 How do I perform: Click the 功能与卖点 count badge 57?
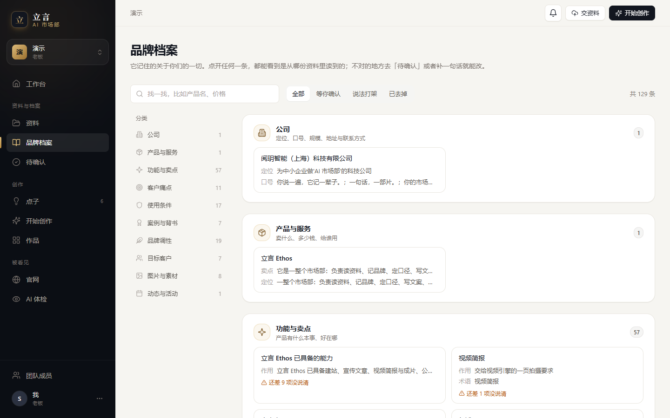pos(636,332)
